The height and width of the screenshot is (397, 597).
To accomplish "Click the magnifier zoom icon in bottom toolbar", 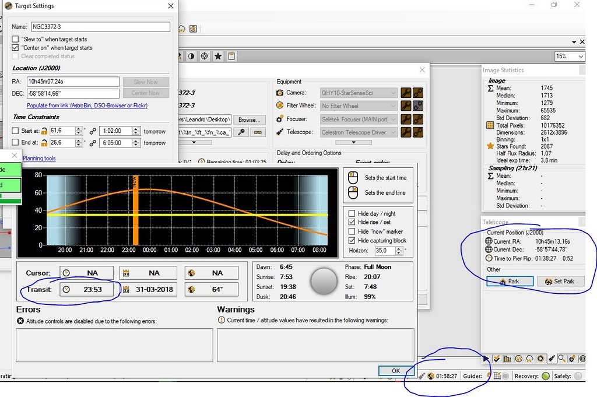I will 561,359.
